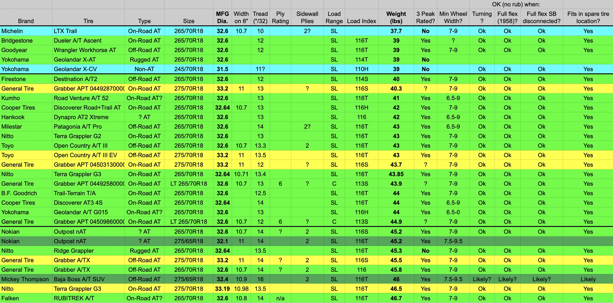613x303 pixels.
Task: Select Fits in spare tire location? header
Action: pyautogui.click(x=588, y=17)
